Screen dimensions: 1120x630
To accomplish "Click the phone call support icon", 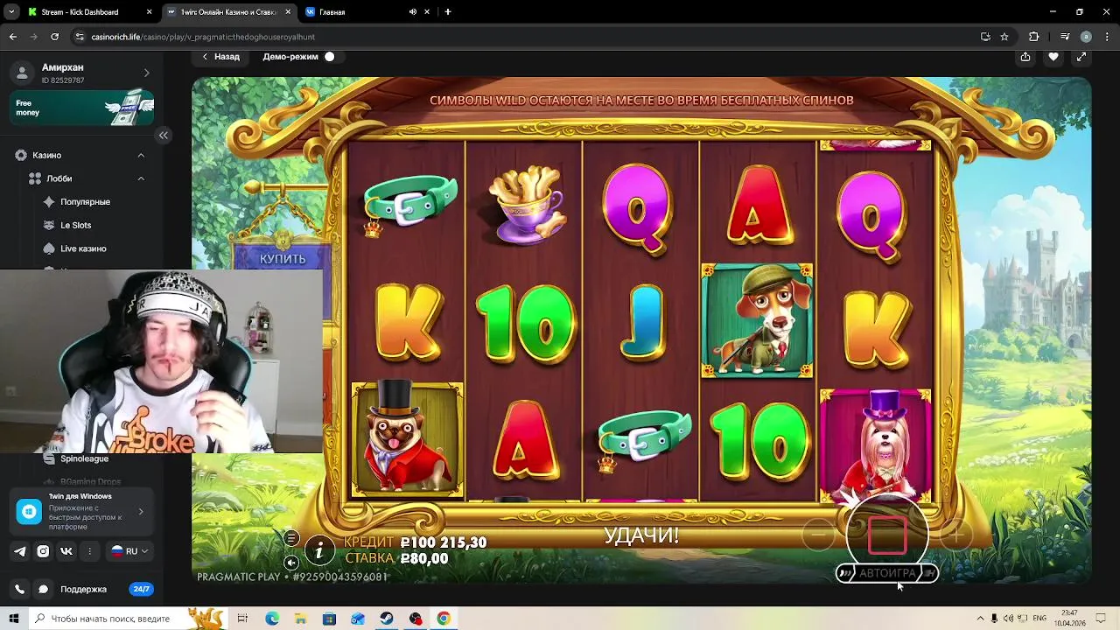I will click(x=20, y=590).
